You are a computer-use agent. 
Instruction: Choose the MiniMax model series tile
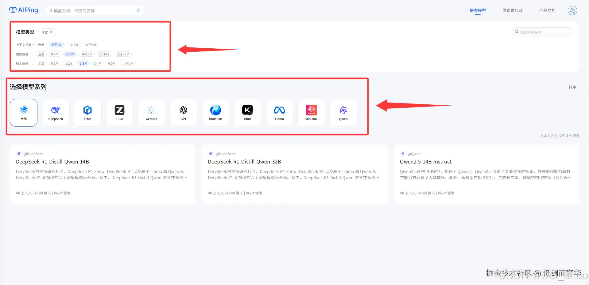pyautogui.click(x=311, y=113)
